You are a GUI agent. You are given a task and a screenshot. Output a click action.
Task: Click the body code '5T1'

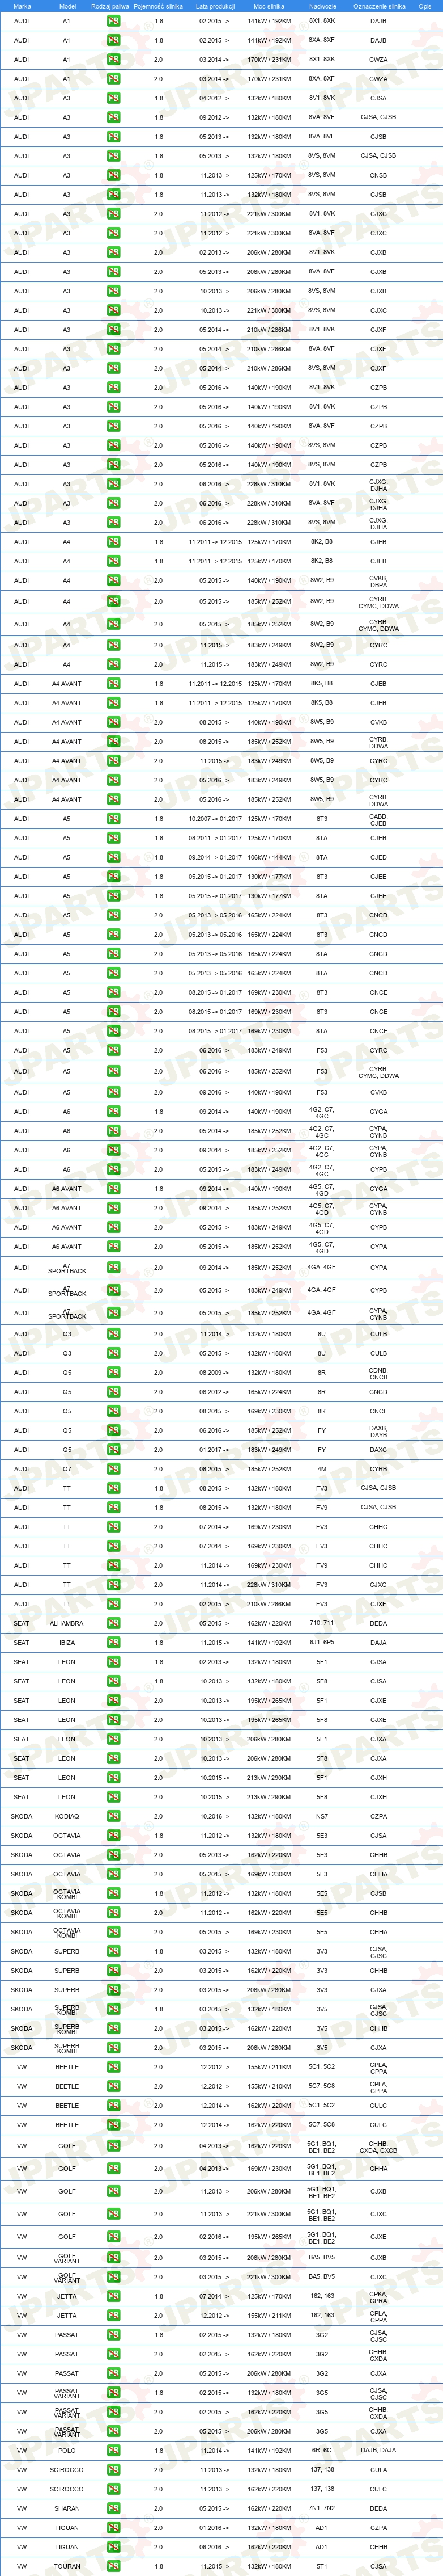[322, 2566]
